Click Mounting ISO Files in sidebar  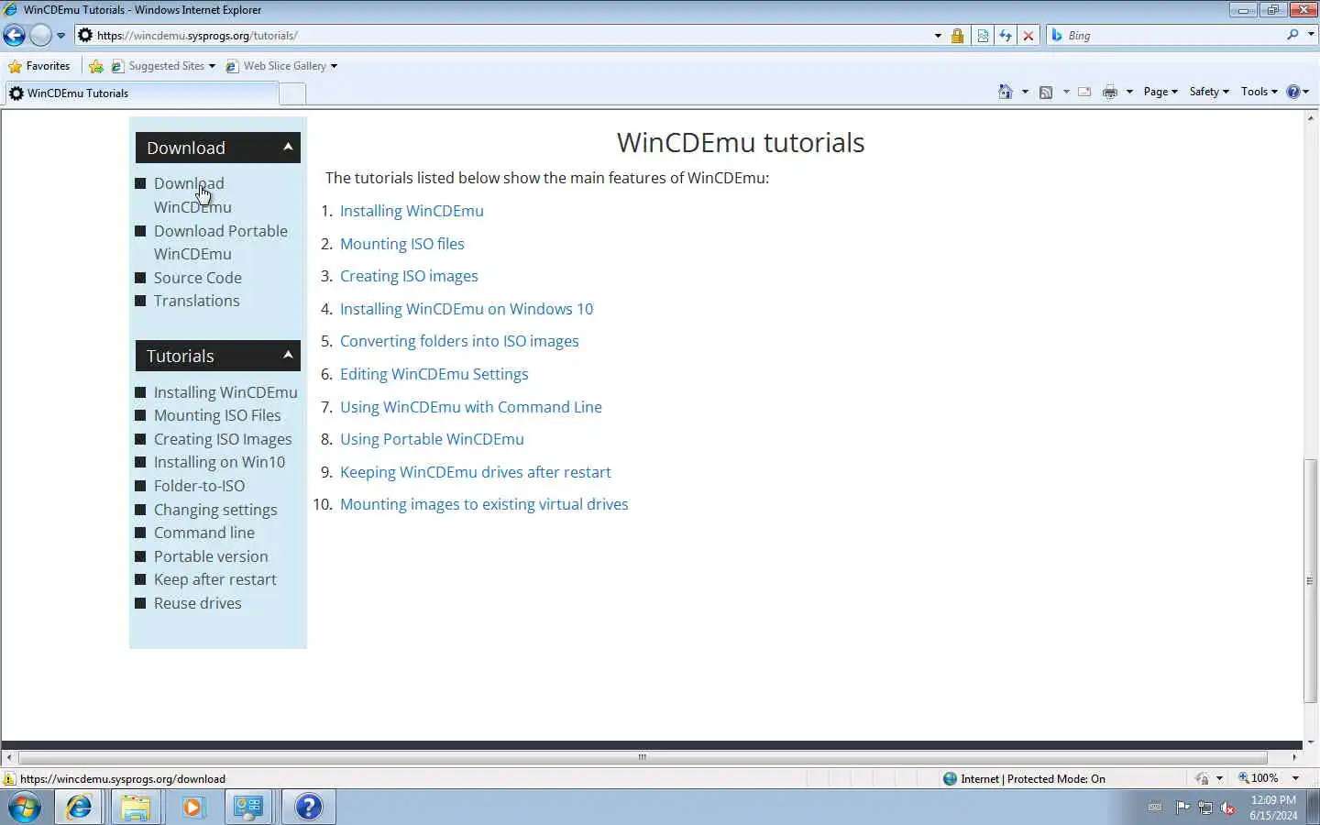click(x=217, y=415)
